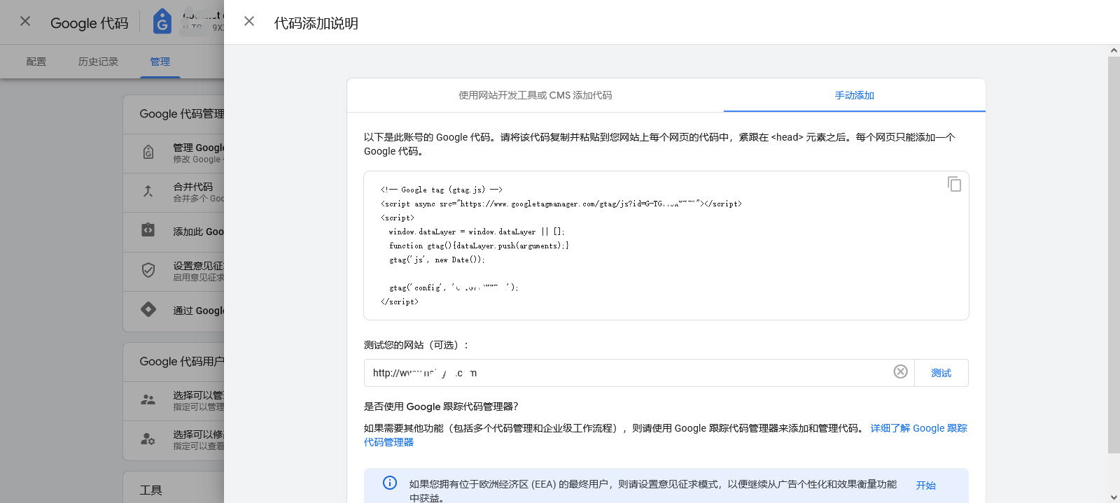Click inside the code snippet box
The image size is (1120, 503).
point(666,246)
